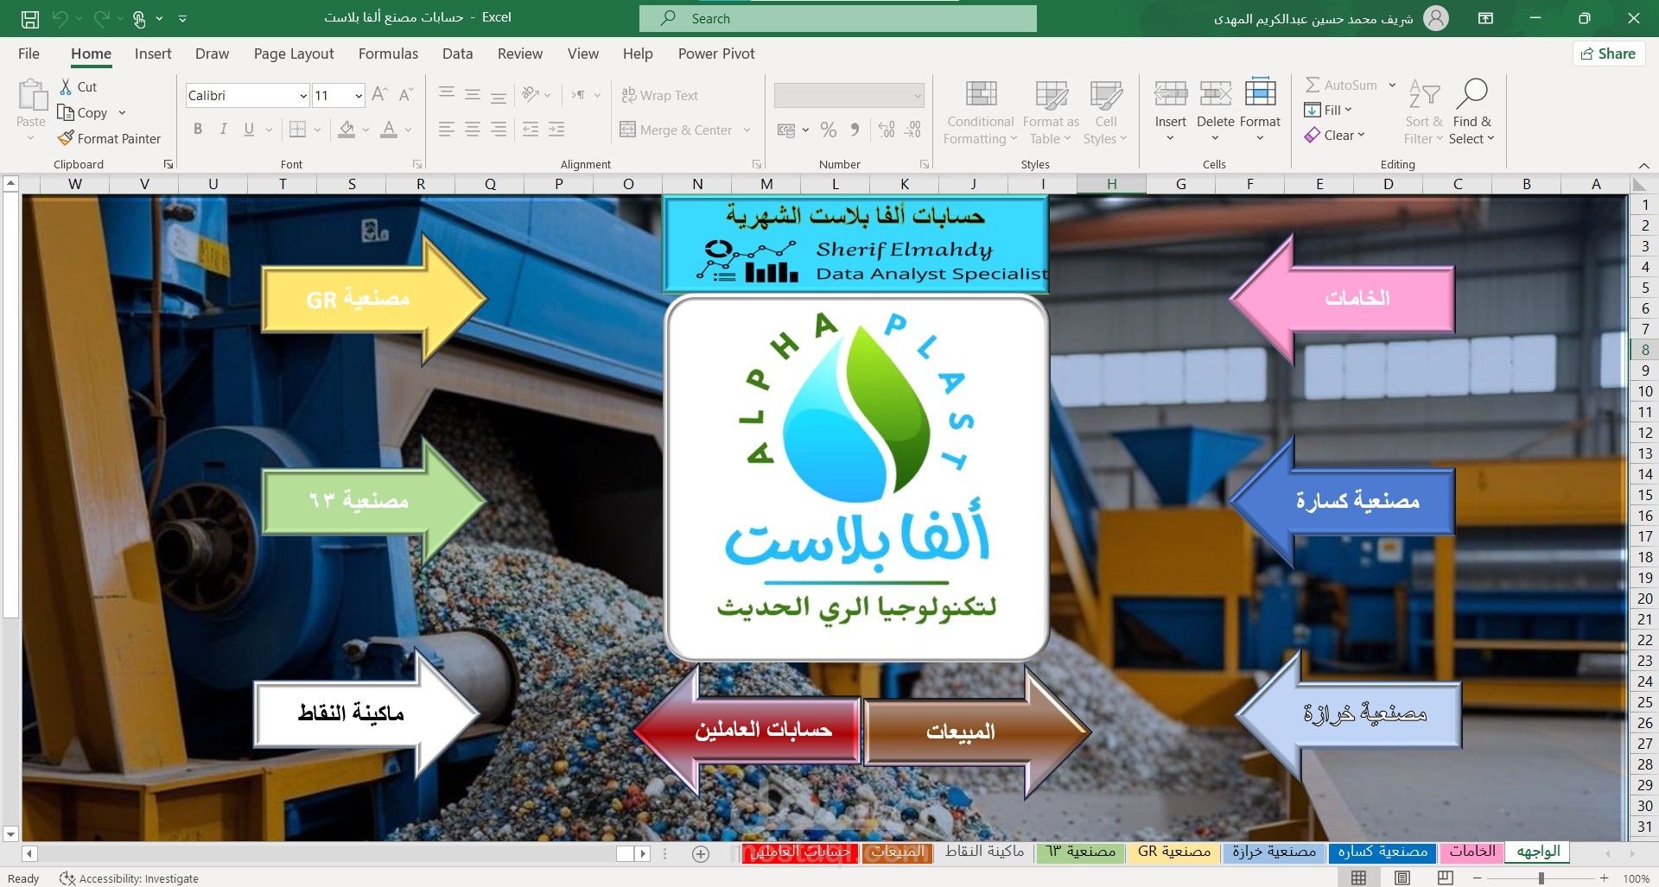Click the Undo icon
The height and width of the screenshot is (887, 1659).
coord(60,18)
